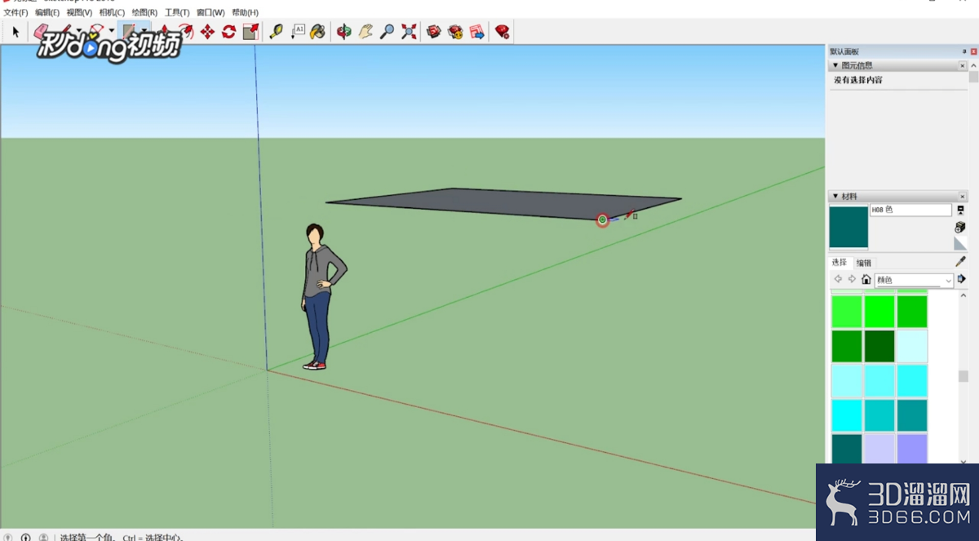Screen dimensions: 979x541
Task: Switch to the 编辑 materials tab
Action: point(863,263)
